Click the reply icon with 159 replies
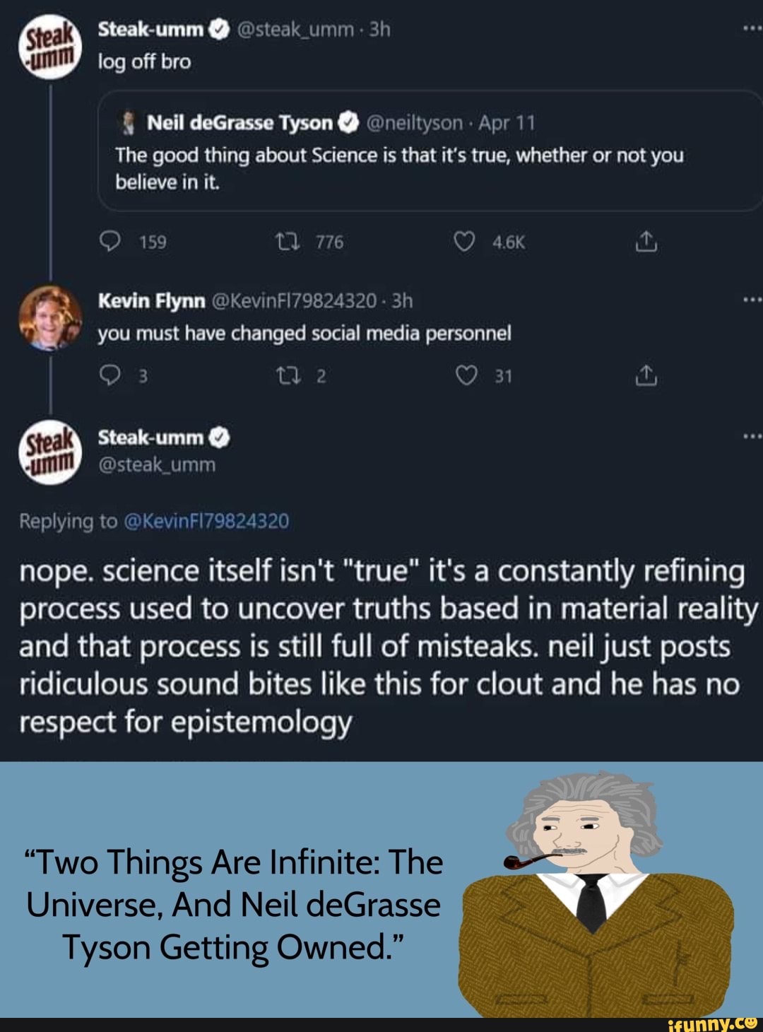 110,242
